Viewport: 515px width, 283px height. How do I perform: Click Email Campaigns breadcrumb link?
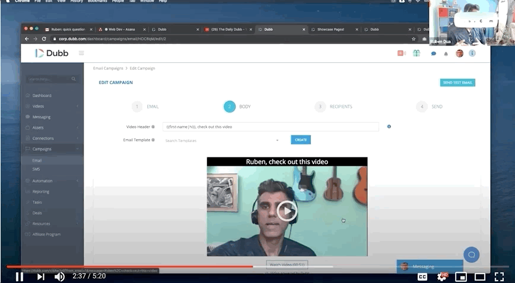[108, 68]
